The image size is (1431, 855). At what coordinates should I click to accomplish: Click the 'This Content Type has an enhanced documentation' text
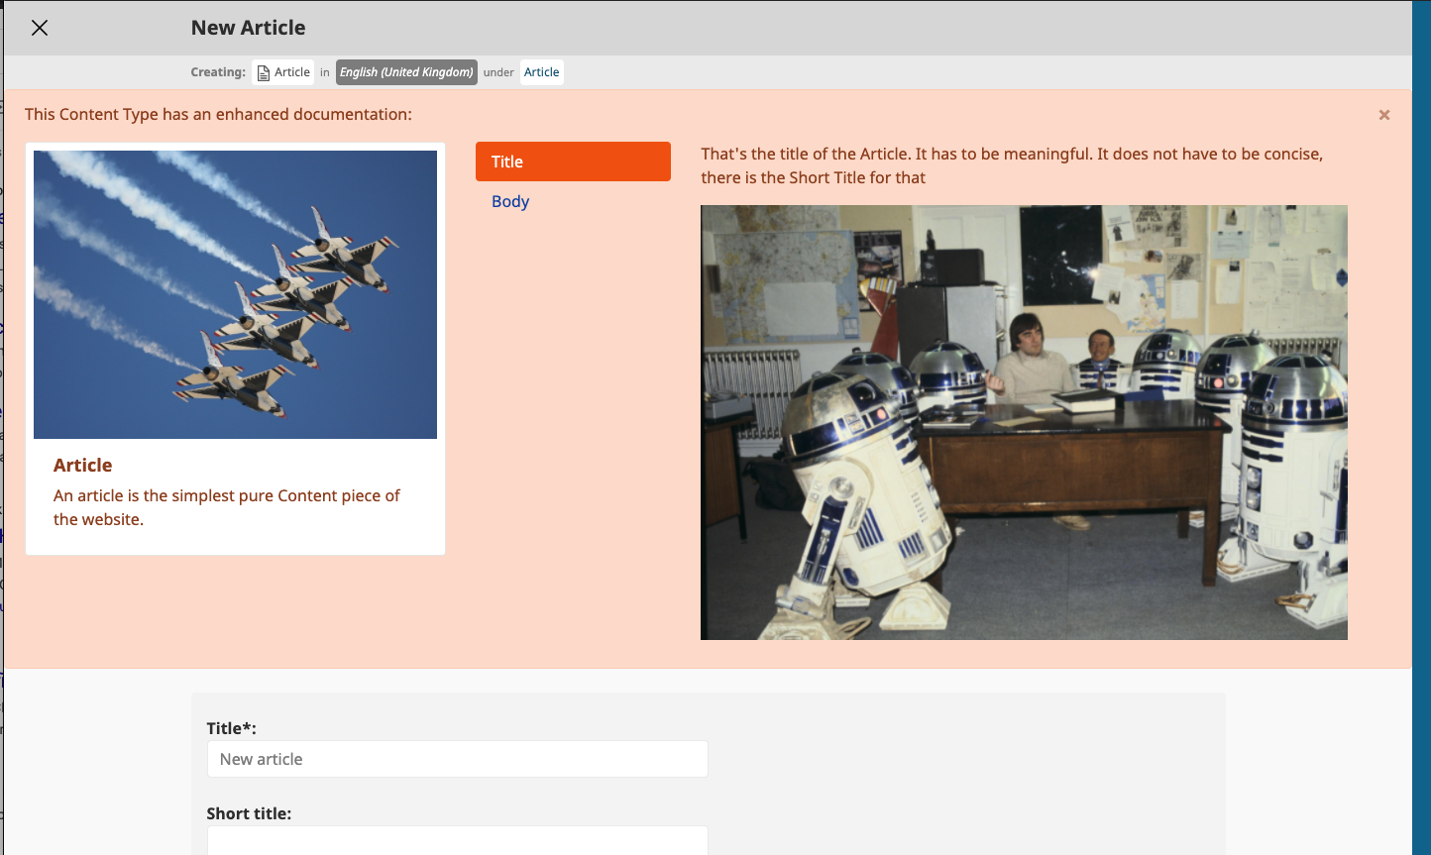(218, 114)
